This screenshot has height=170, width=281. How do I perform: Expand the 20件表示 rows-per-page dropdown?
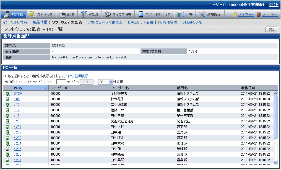click(x=111, y=82)
